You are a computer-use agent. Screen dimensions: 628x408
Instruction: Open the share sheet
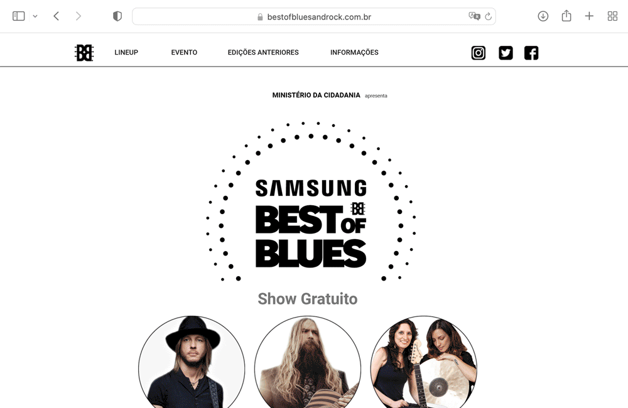click(x=566, y=16)
